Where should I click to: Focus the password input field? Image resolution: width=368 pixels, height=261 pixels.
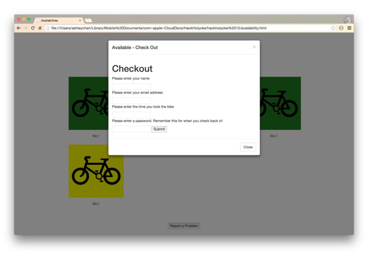click(x=131, y=129)
